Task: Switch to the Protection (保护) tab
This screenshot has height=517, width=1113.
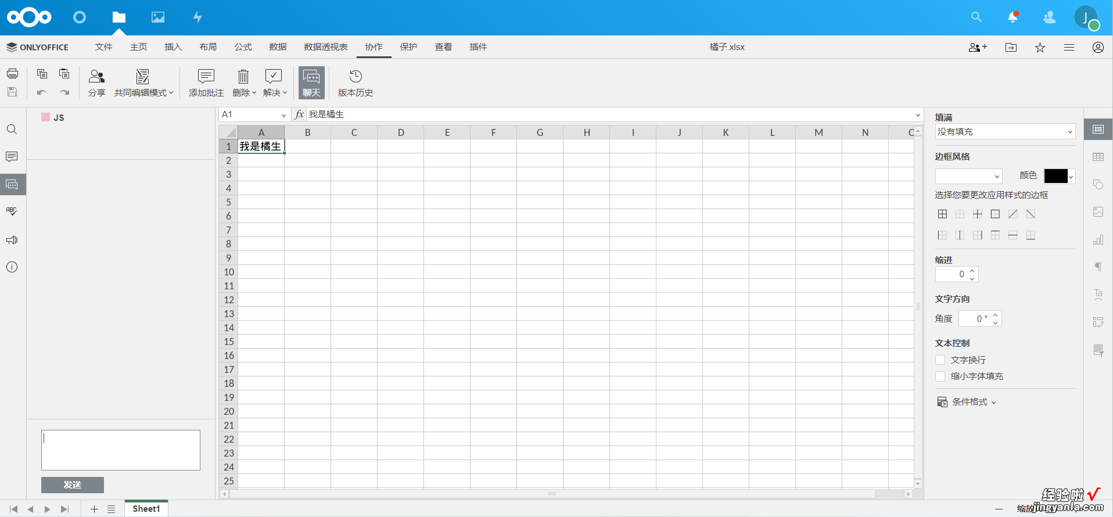Action: click(408, 47)
